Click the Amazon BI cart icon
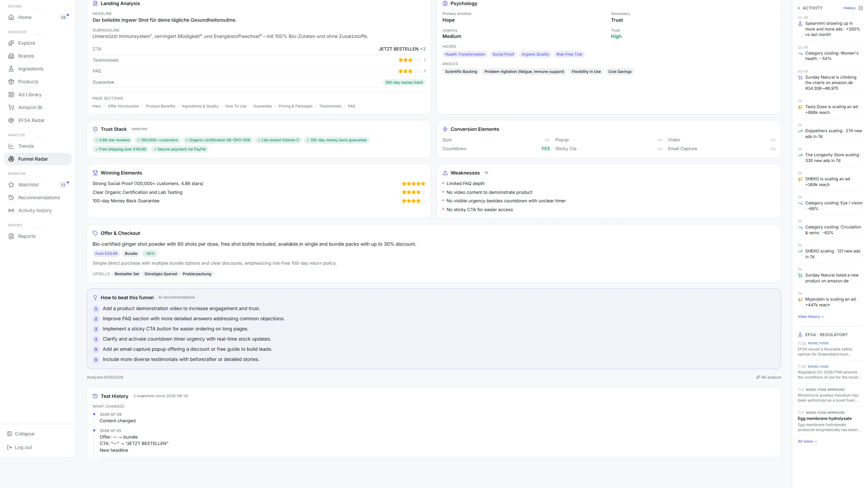868x488 pixels. 11,107
